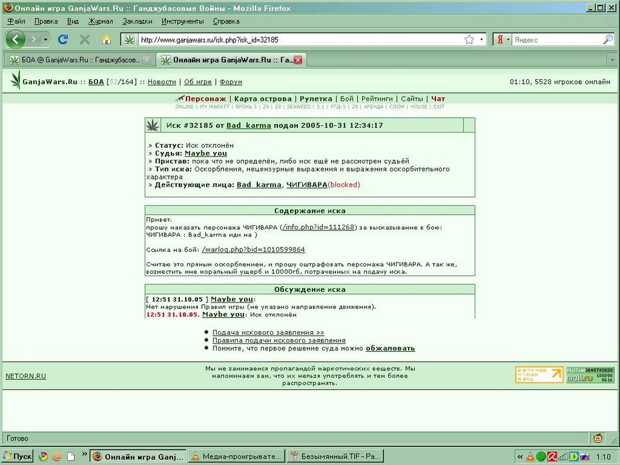Open the БОА character link in header
Screen dimensions: 620x465
(x=96, y=82)
